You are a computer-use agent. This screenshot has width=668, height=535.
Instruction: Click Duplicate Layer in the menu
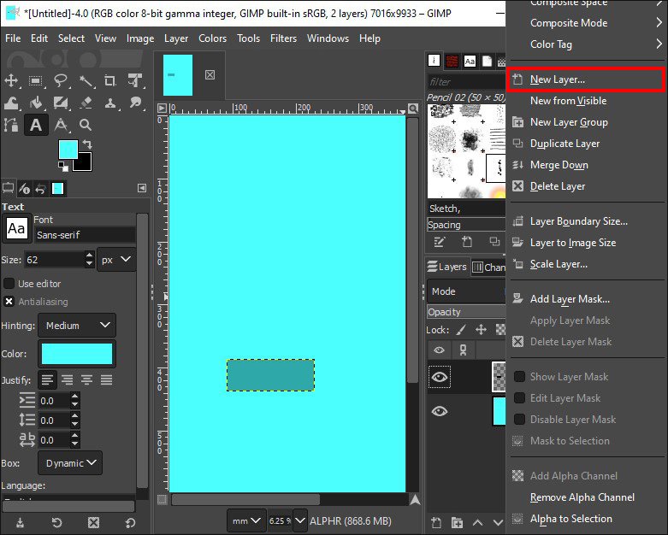pyautogui.click(x=565, y=144)
